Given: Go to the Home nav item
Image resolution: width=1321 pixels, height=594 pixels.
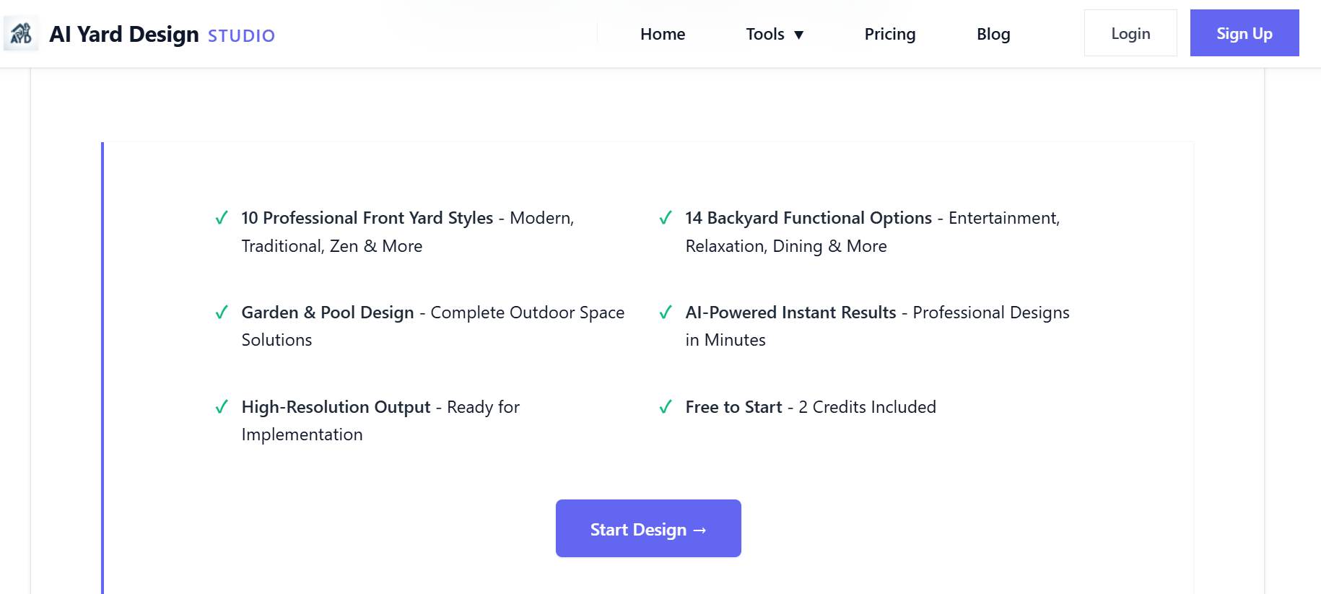Looking at the screenshot, I should 662,34.
